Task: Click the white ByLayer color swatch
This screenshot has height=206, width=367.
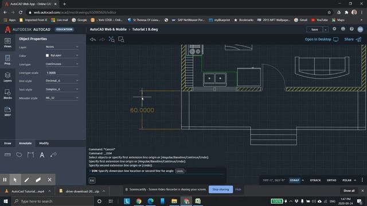Action: tap(47, 56)
